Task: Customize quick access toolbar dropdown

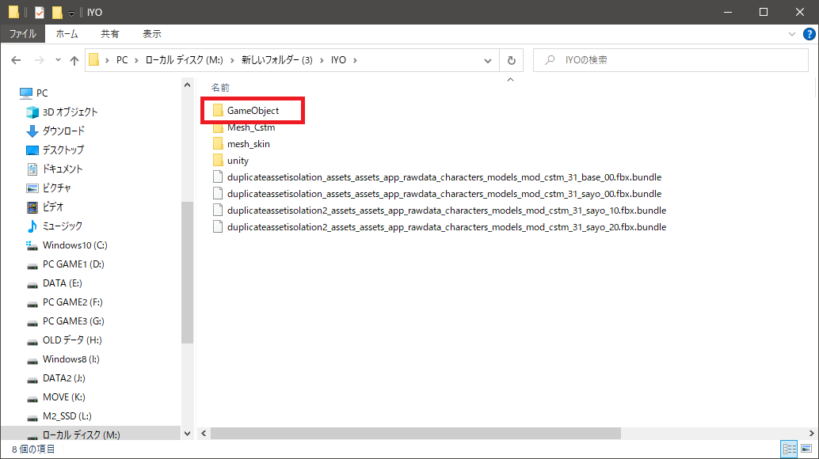Action: (71, 13)
